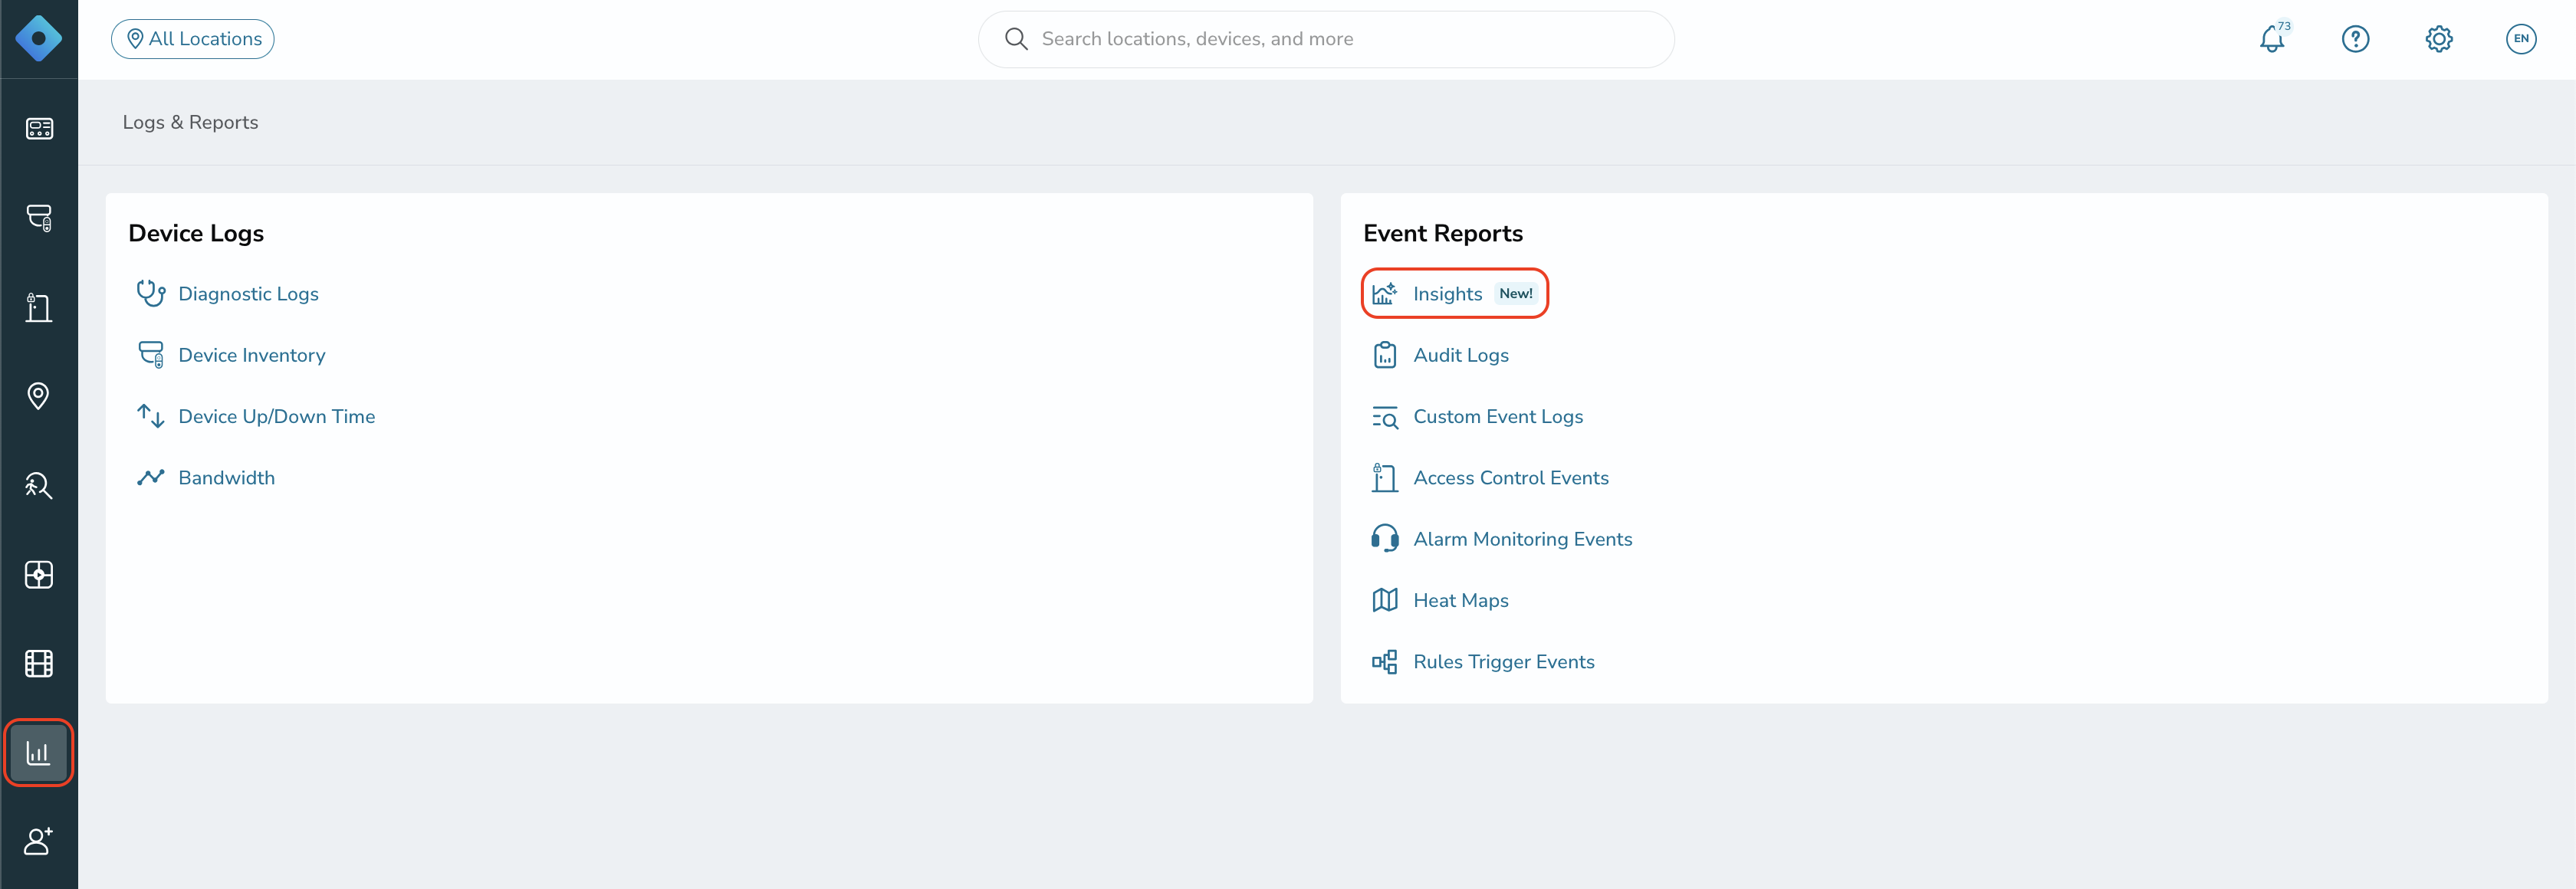Open the notifications bell icon
The height and width of the screenshot is (889, 2576).
point(2272,39)
